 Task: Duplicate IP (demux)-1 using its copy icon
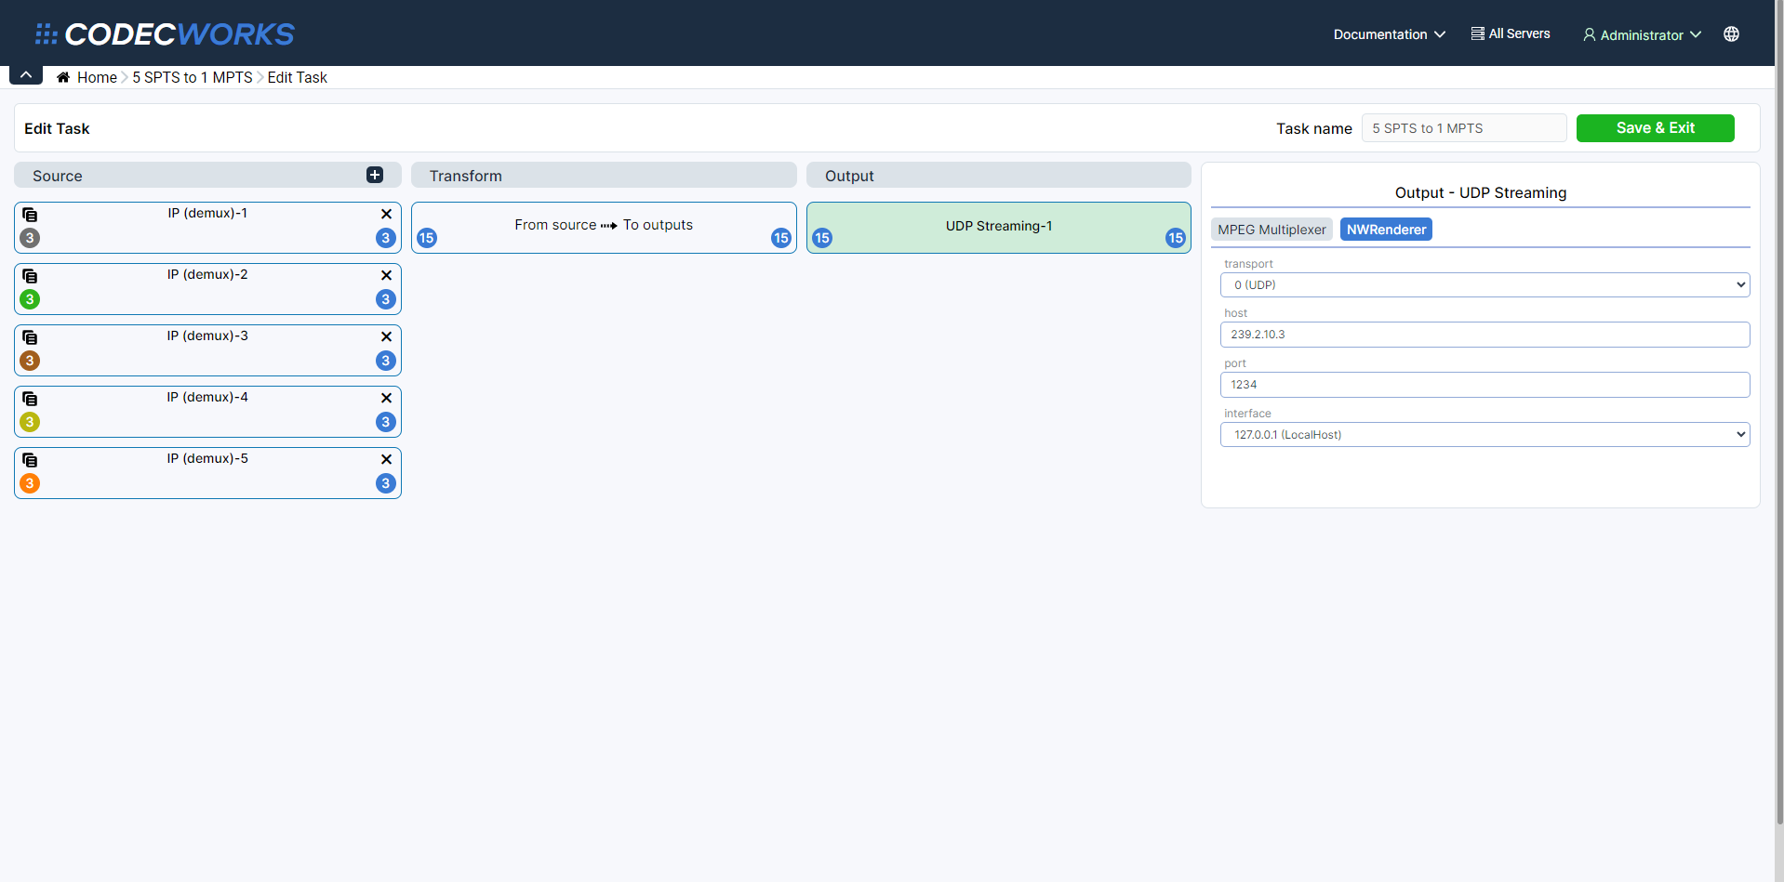30,215
